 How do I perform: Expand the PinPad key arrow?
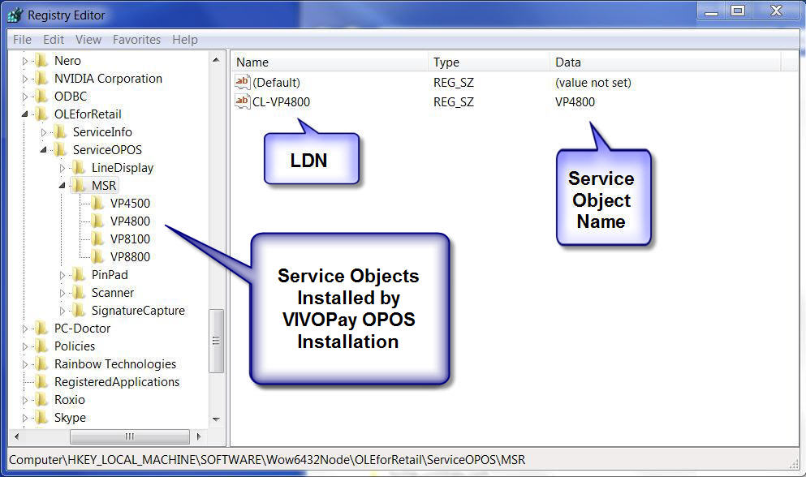[x=62, y=276]
